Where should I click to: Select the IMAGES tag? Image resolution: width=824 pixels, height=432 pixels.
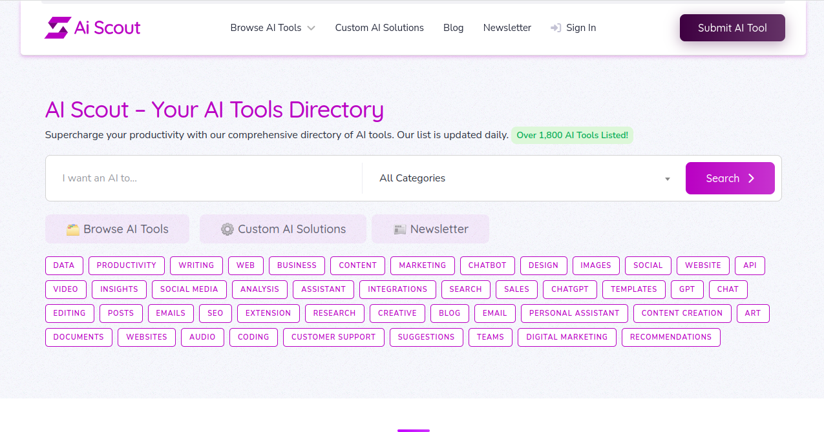(x=596, y=265)
